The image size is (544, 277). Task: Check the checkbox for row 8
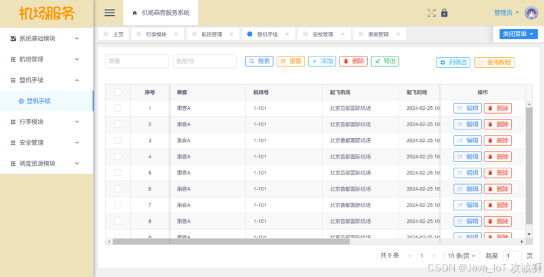[x=118, y=221]
